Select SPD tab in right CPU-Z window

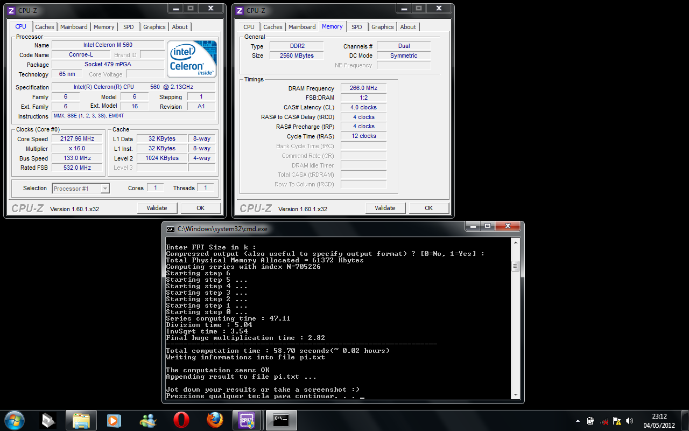pos(357,27)
